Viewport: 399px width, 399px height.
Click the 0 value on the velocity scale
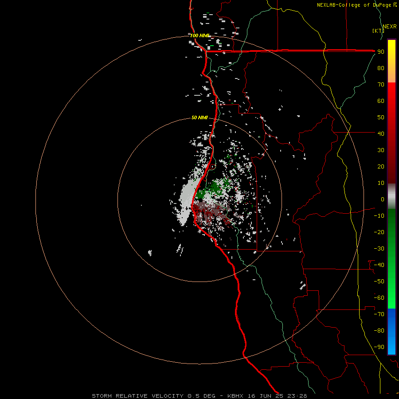383,199
